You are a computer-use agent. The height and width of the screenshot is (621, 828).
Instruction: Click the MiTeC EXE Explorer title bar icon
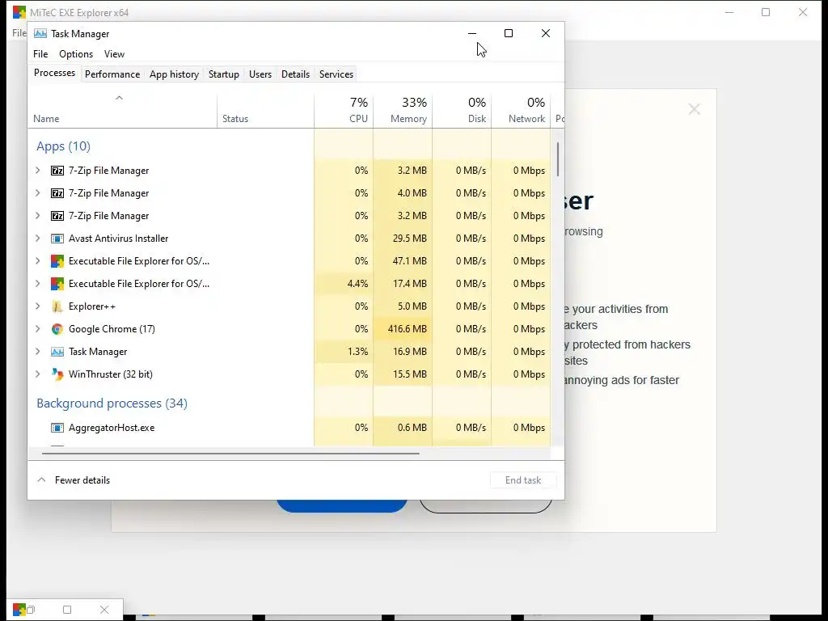pos(19,12)
